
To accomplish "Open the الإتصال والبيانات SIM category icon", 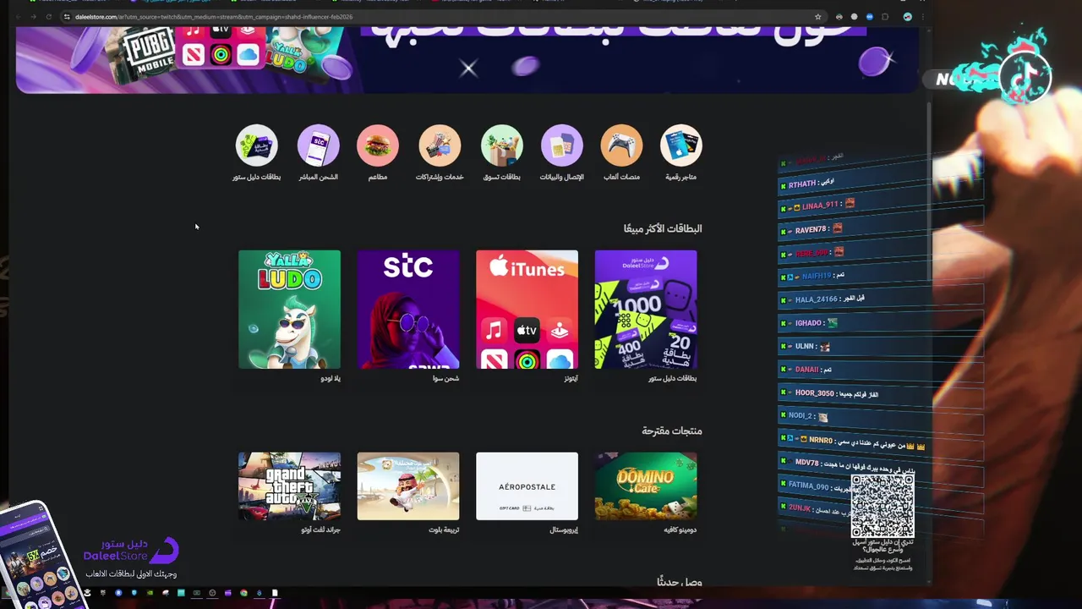I will tap(562, 145).
